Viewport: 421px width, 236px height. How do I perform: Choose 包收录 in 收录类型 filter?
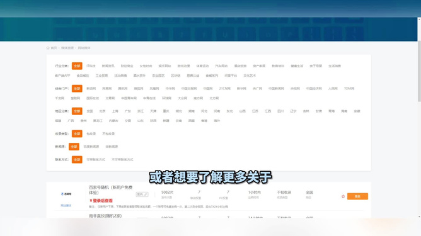(91, 133)
